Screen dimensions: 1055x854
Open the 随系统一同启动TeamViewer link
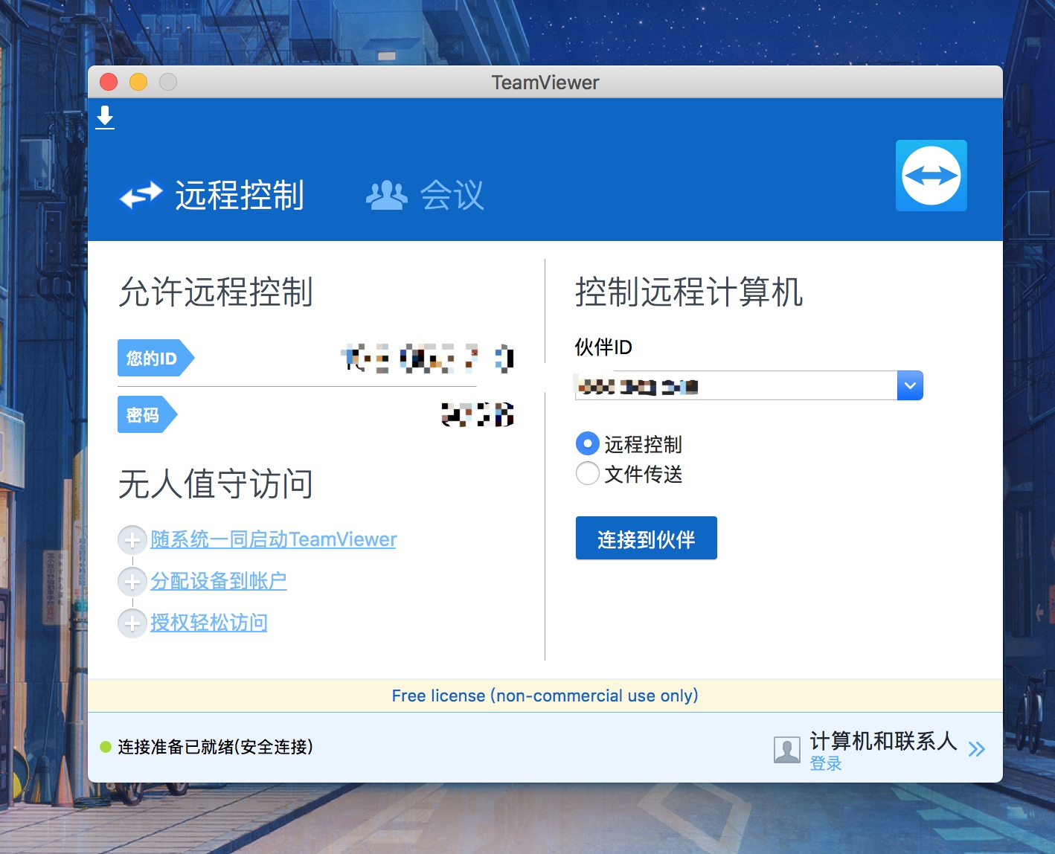coord(274,539)
